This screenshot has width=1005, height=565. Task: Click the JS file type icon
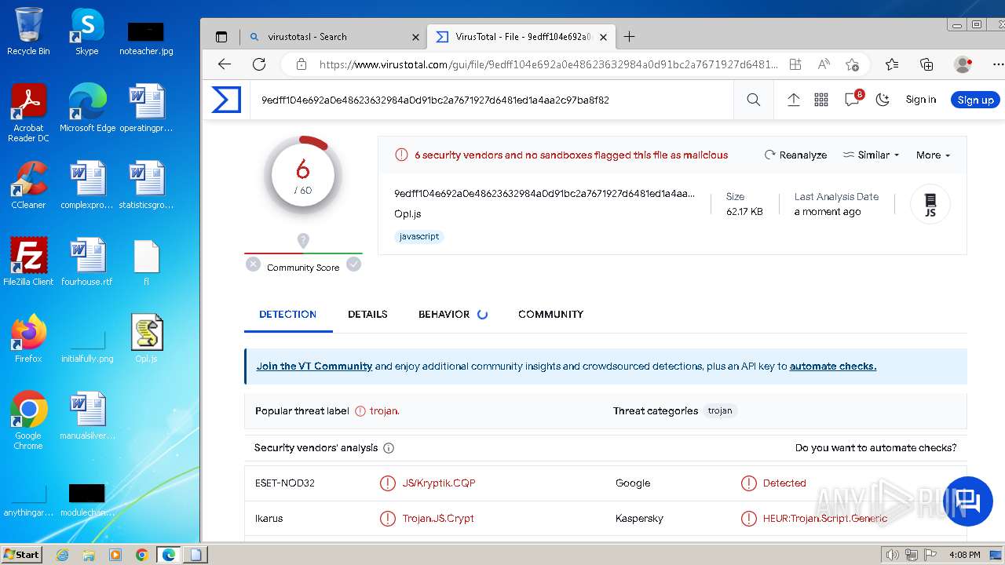930,205
